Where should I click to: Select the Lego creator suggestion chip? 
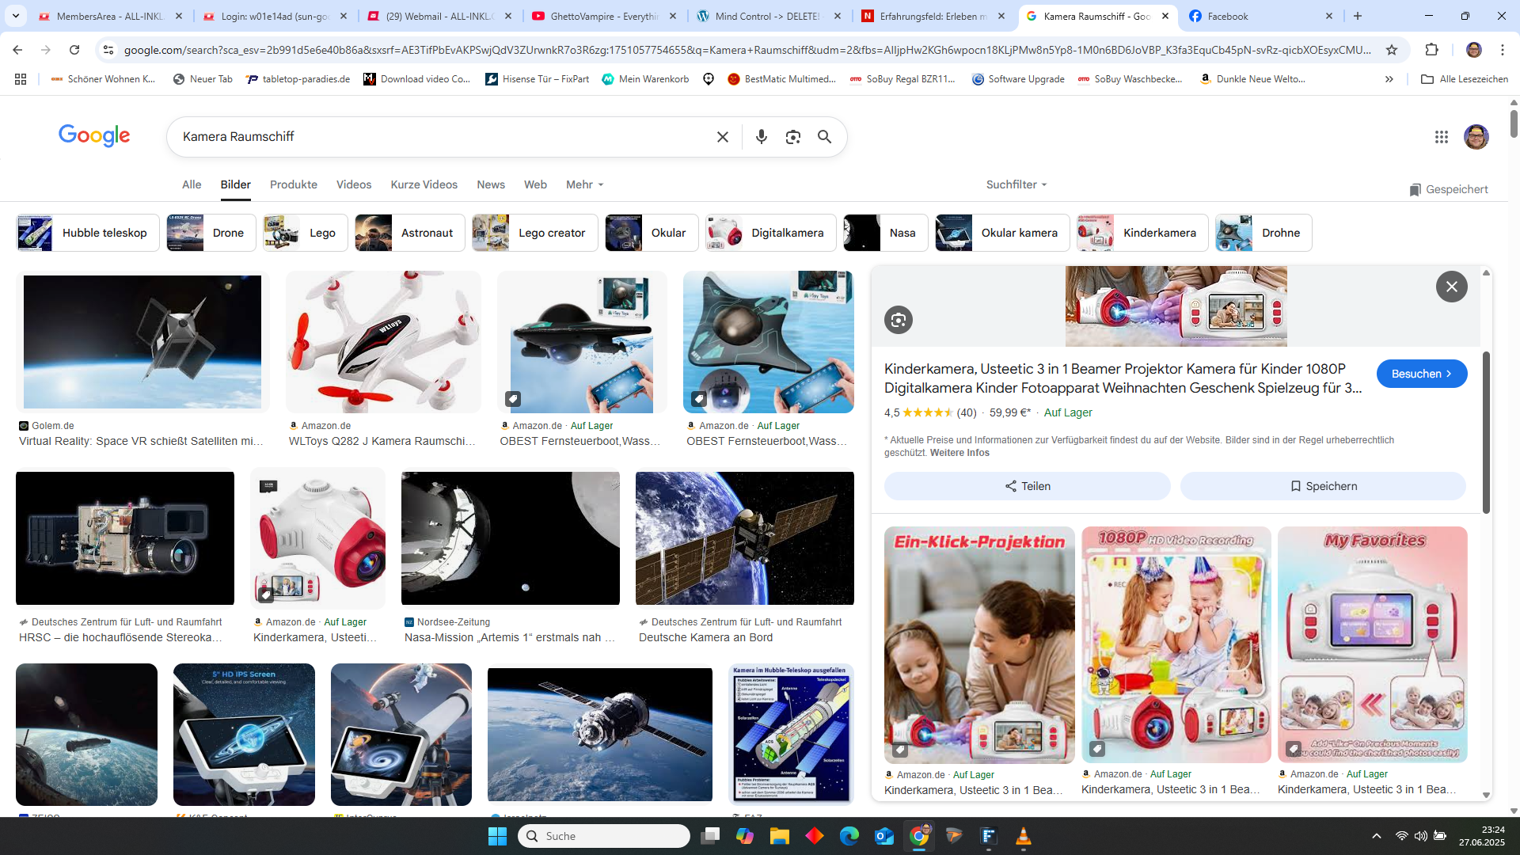[535, 233]
